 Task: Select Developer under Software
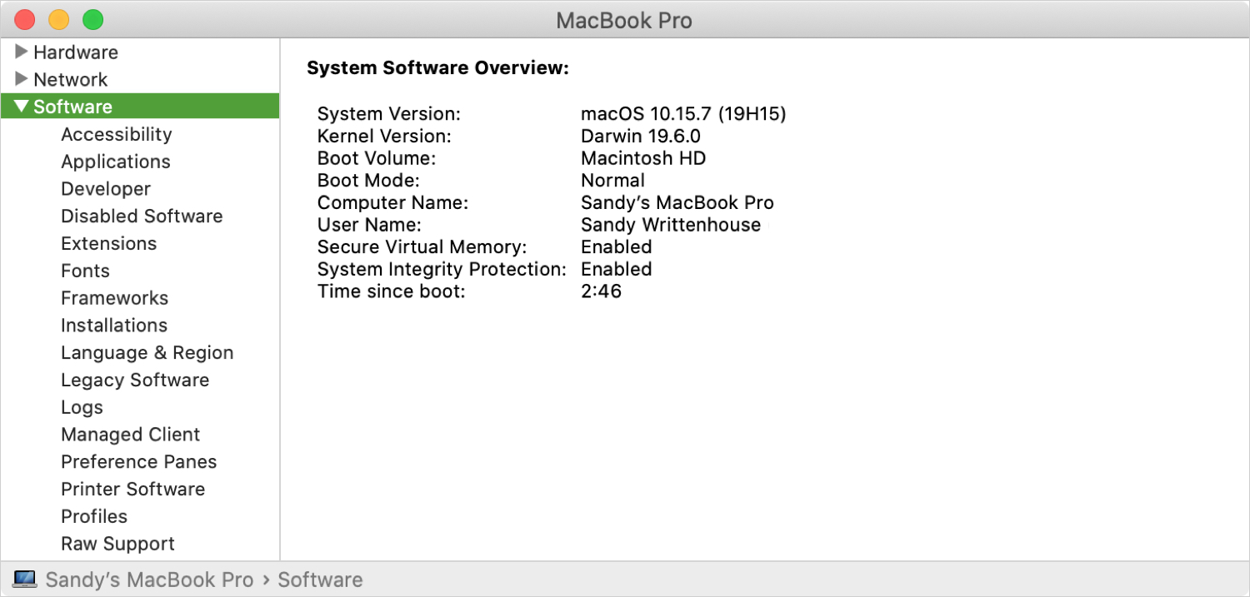[106, 189]
